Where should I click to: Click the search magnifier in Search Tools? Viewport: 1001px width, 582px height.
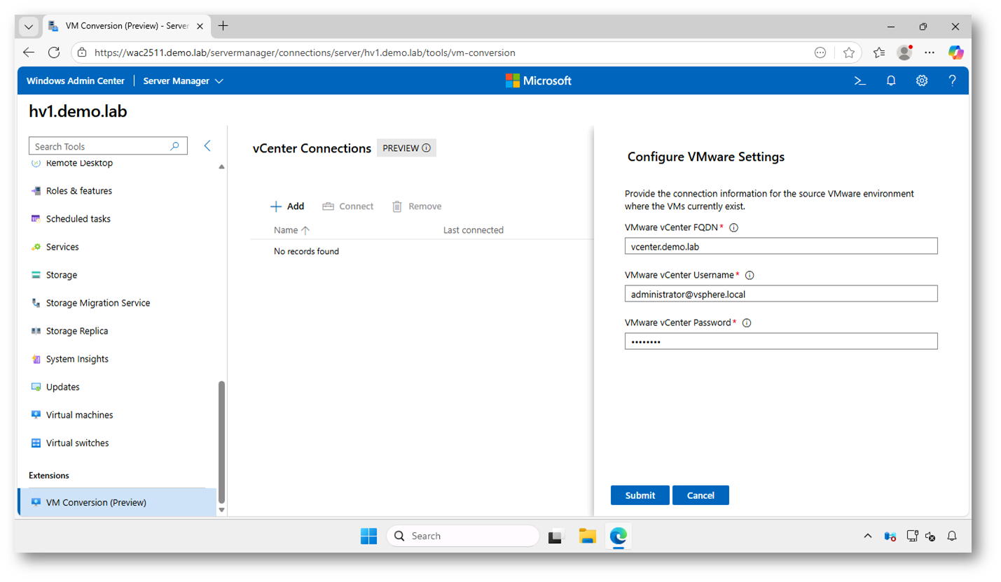coord(175,146)
